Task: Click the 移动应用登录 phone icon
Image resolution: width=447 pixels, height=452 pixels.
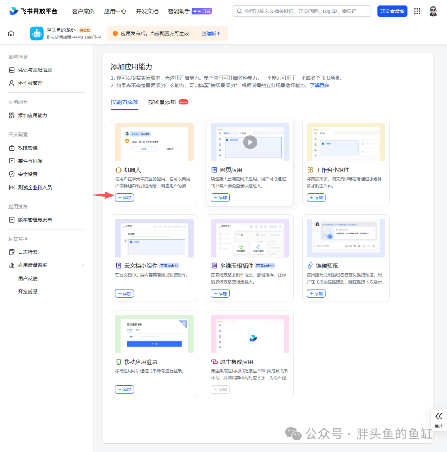Action: [x=118, y=362]
